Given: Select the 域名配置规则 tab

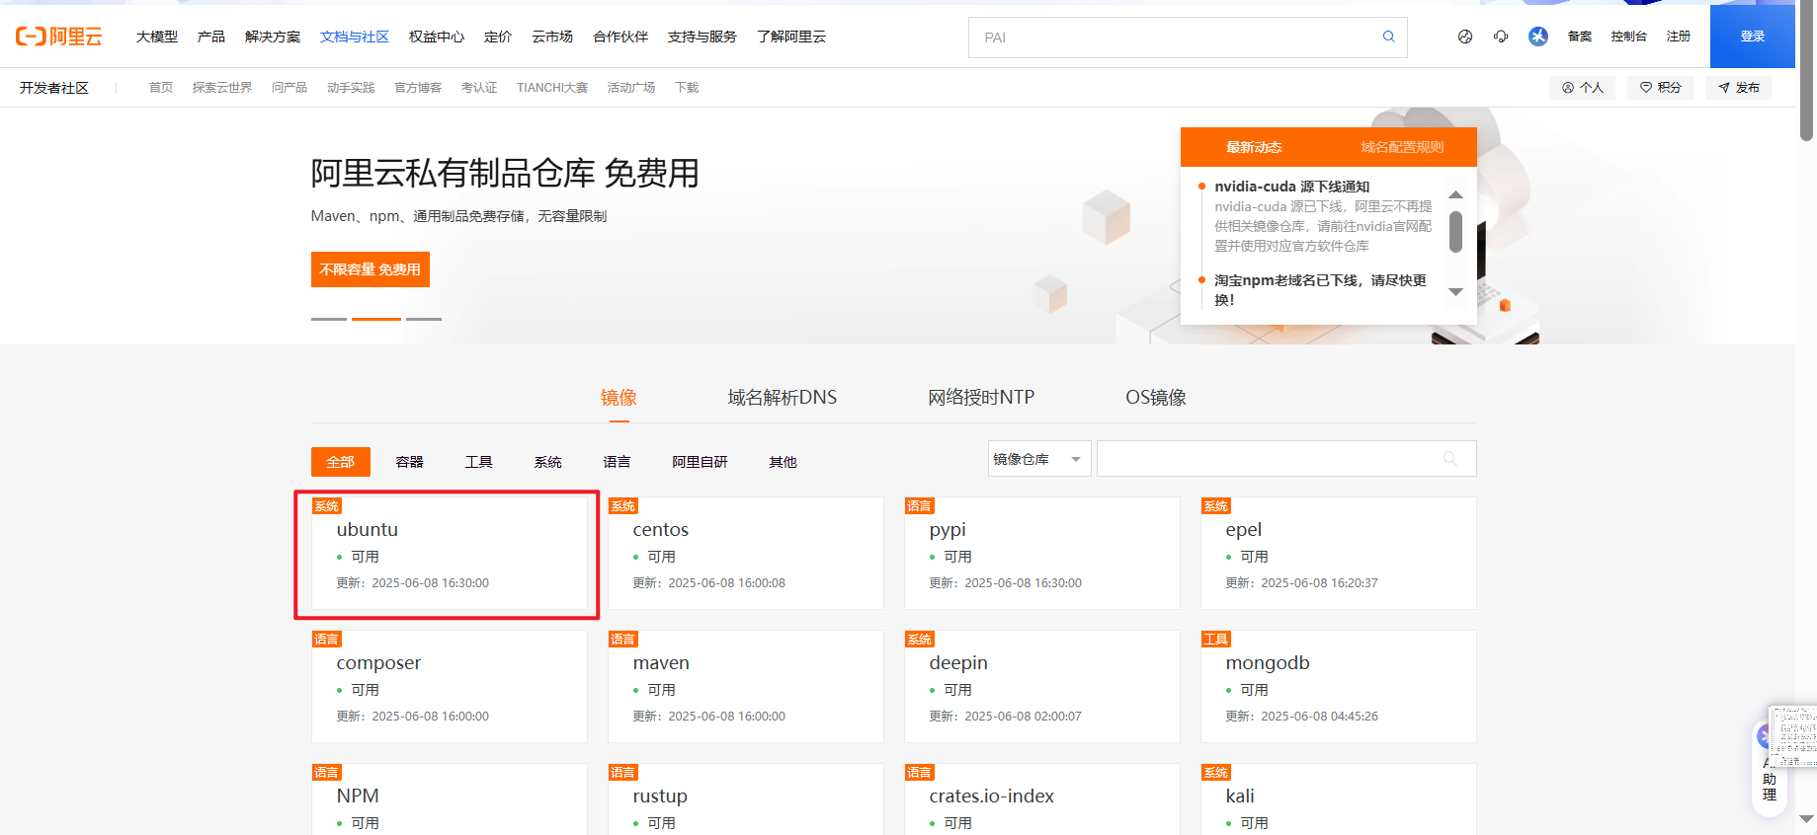Looking at the screenshot, I should (1403, 147).
